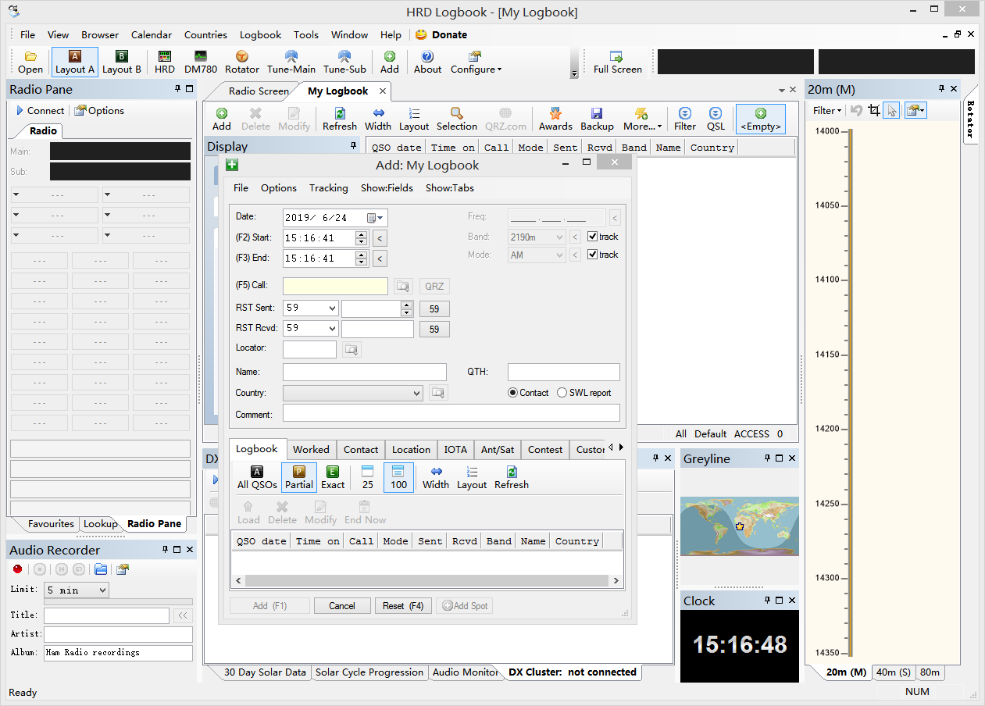This screenshot has height=706, width=985.
Task: Click the QRZ button next to Call
Action: pyautogui.click(x=434, y=287)
